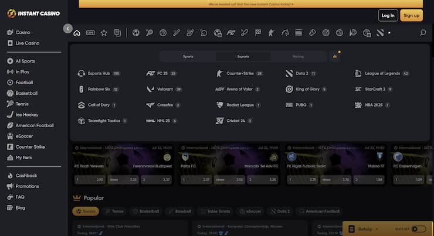Open StarCraft 2 category

374,89
